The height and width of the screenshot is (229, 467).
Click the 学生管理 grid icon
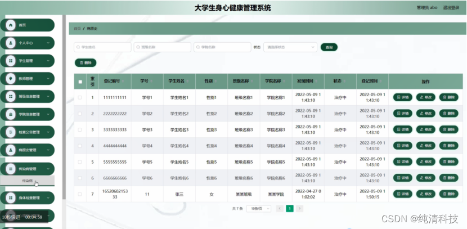[11, 61]
